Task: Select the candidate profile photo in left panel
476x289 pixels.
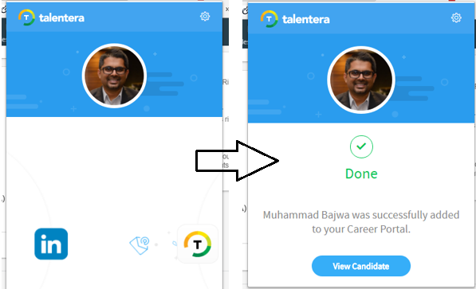Action: (x=114, y=76)
